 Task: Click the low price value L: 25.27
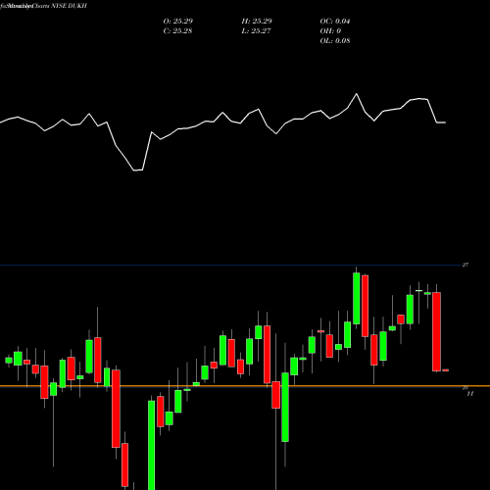(x=257, y=31)
